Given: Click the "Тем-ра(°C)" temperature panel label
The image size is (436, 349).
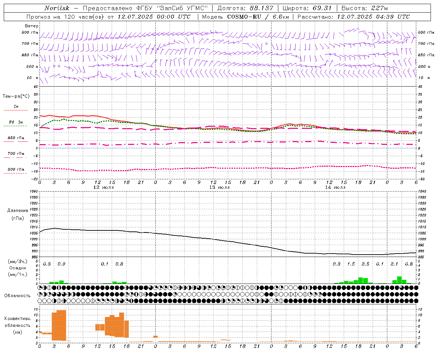Looking at the screenshot, I should pyautogui.click(x=16, y=96).
